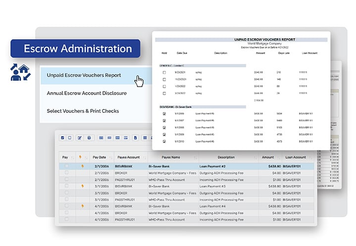356x246 pixels.
Task: Click the card icon just left of the document icon
Action: (x=126, y=138)
